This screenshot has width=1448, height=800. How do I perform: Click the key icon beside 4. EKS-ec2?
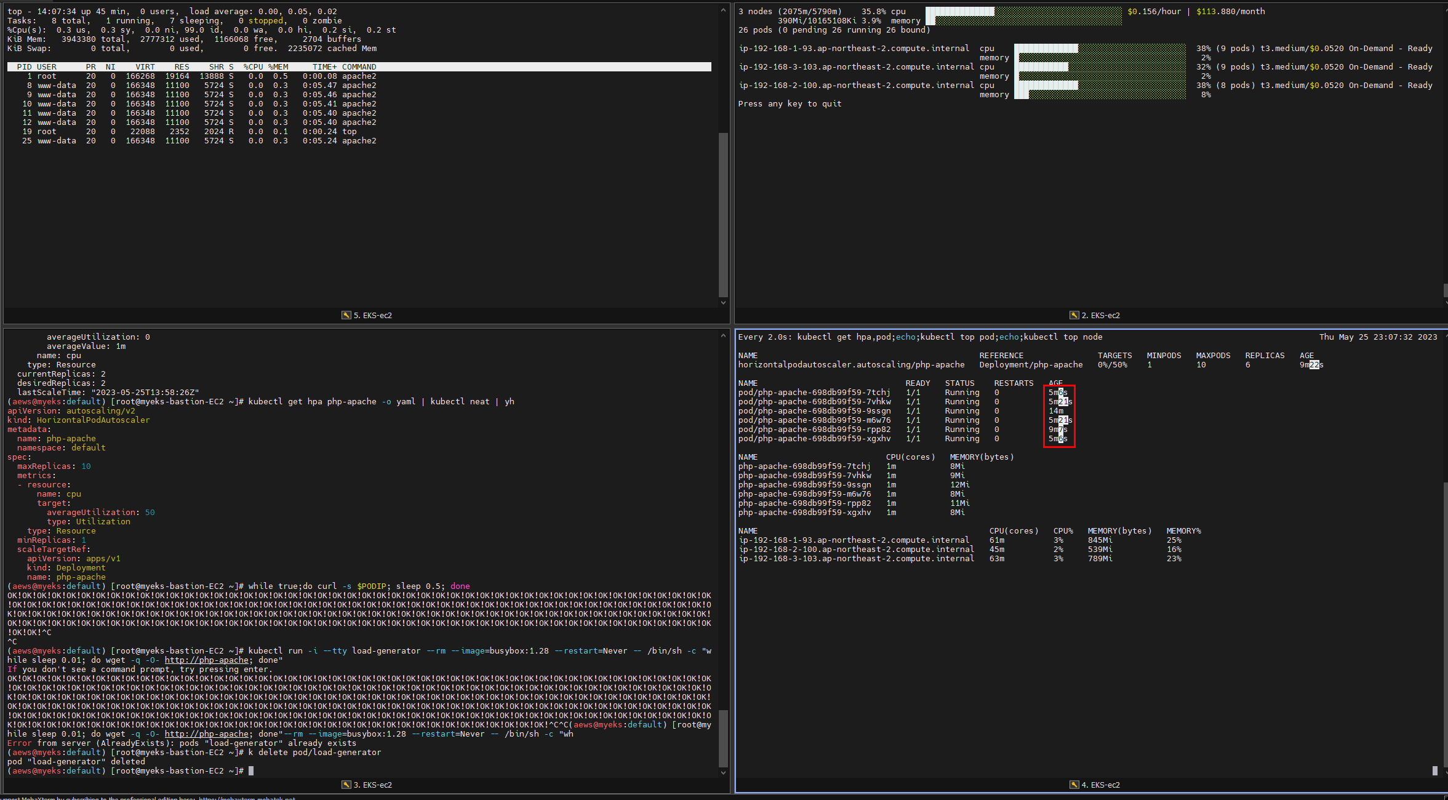point(1074,785)
